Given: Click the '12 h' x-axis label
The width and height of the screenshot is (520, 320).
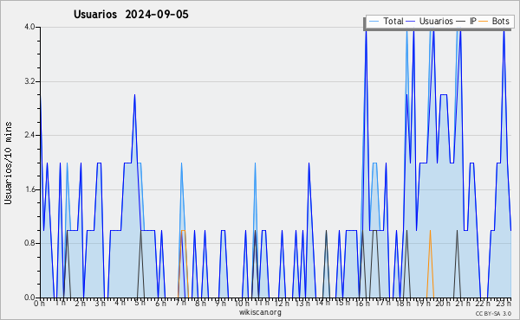Looking at the screenshot, I should [282, 303].
